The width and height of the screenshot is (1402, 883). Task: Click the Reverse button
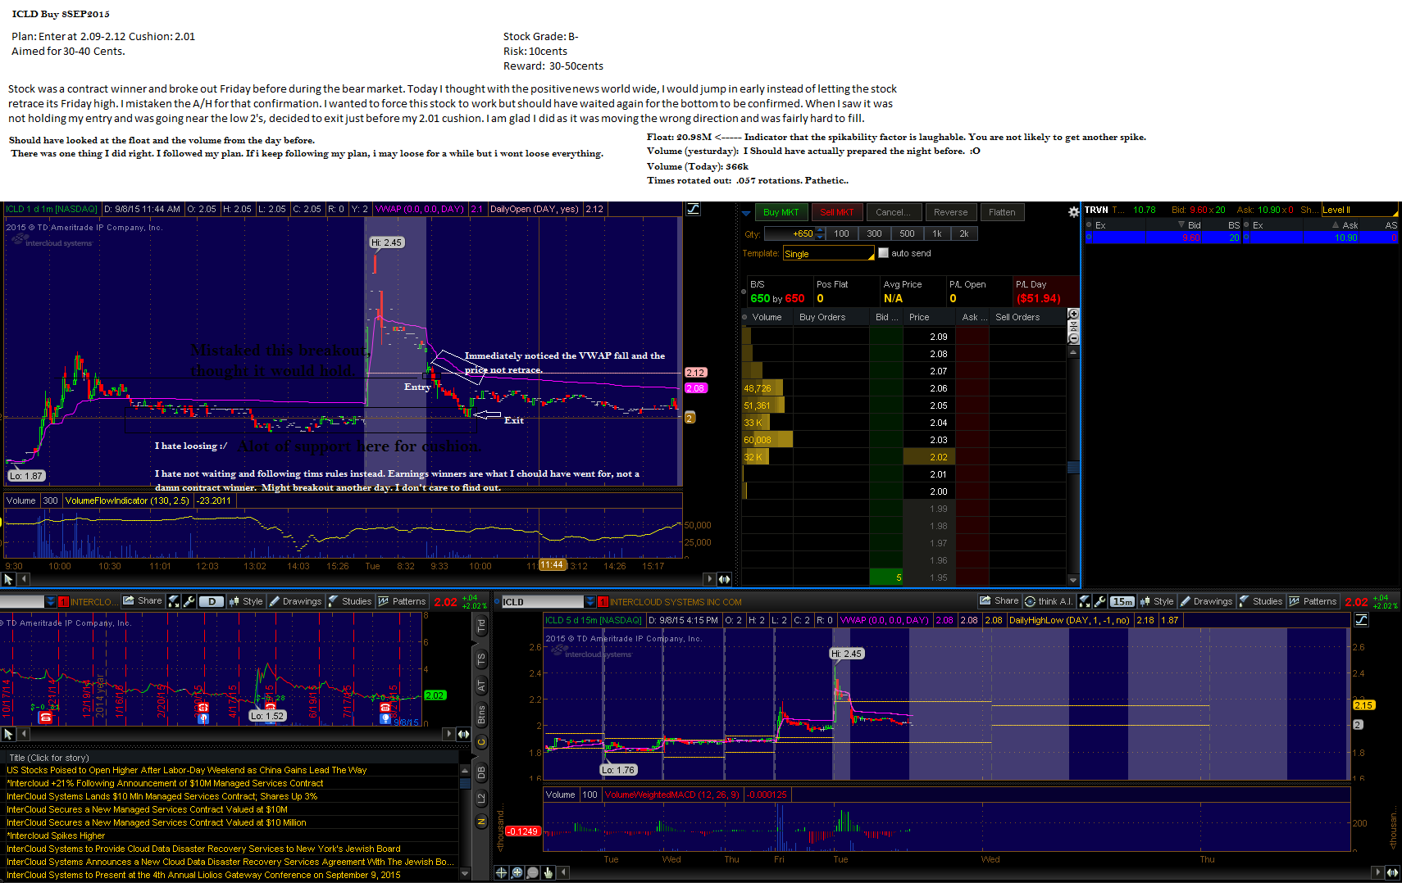(x=950, y=212)
